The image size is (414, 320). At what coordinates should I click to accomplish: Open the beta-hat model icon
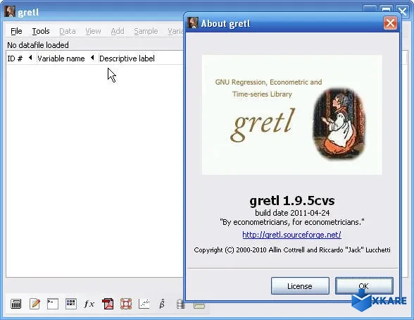pyautogui.click(x=162, y=304)
